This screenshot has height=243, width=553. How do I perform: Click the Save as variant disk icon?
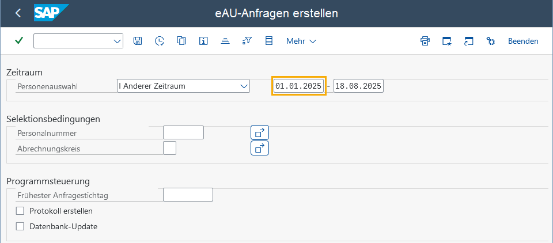(137, 41)
